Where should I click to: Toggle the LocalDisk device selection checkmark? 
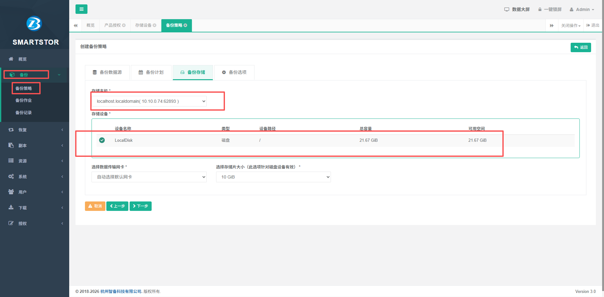click(102, 140)
